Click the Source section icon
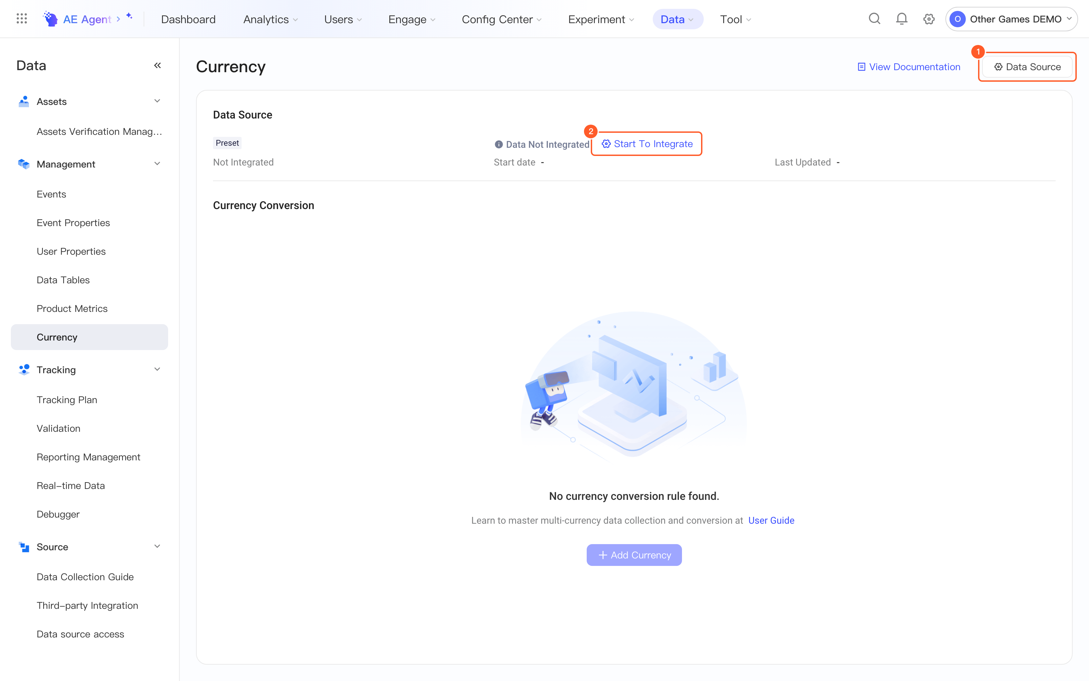The image size is (1089, 681). (24, 547)
